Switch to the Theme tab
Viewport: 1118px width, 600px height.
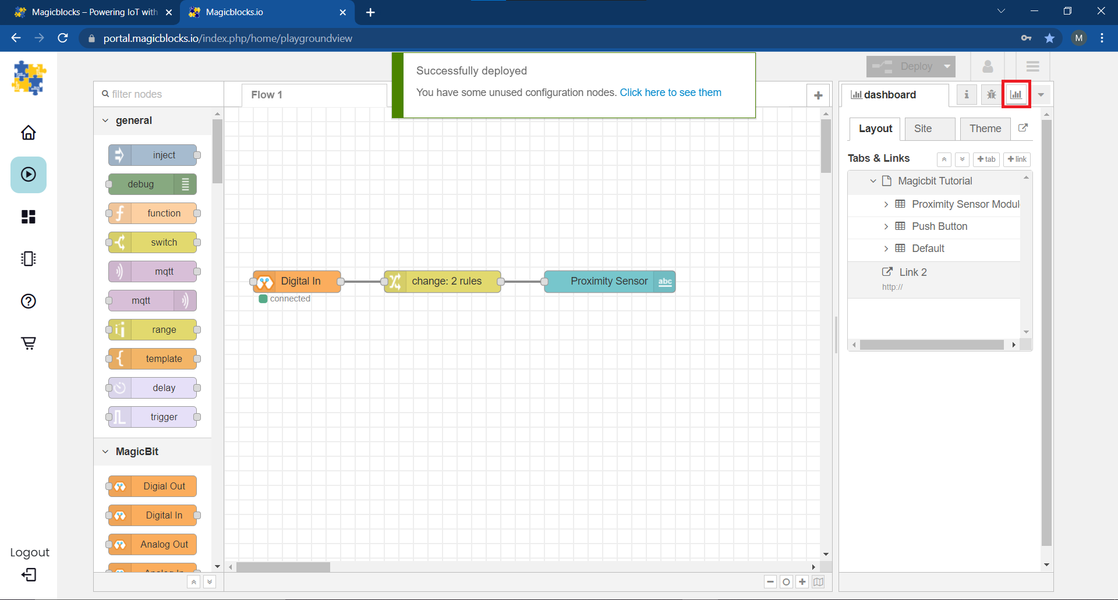(985, 129)
